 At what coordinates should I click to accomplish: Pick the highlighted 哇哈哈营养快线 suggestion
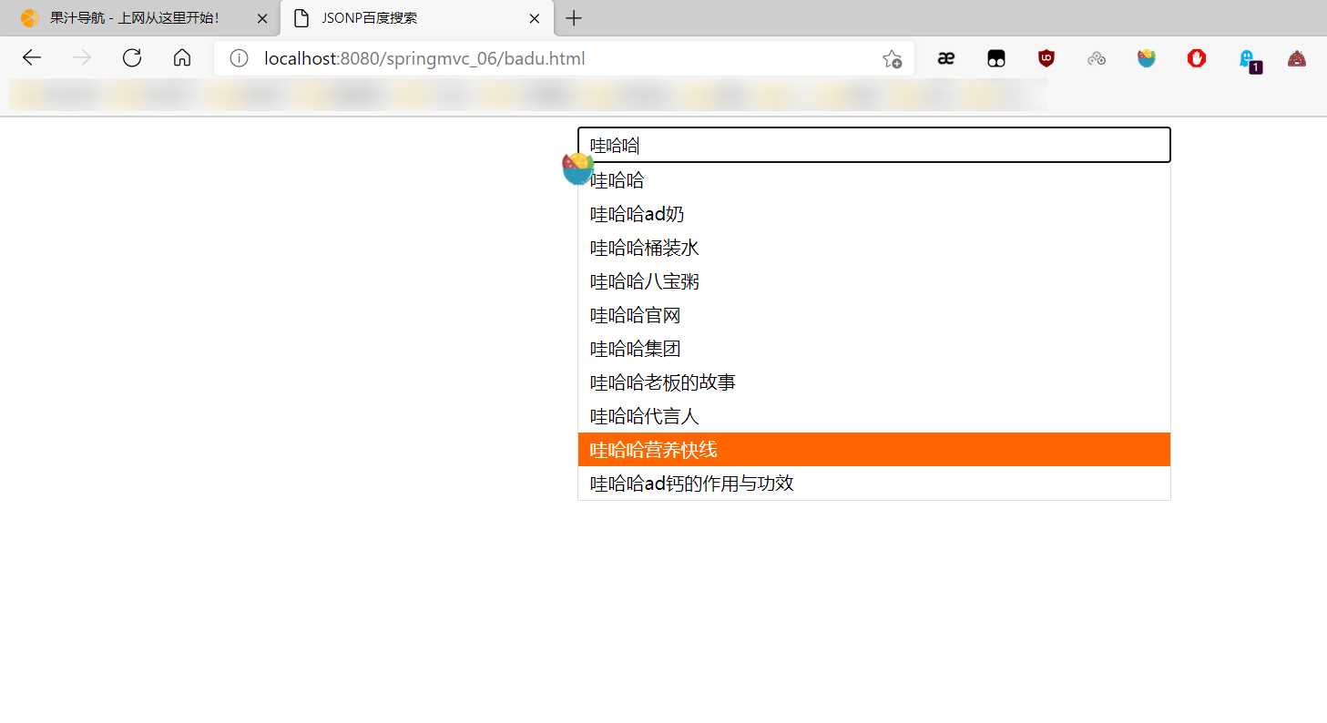pyautogui.click(x=654, y=450)
